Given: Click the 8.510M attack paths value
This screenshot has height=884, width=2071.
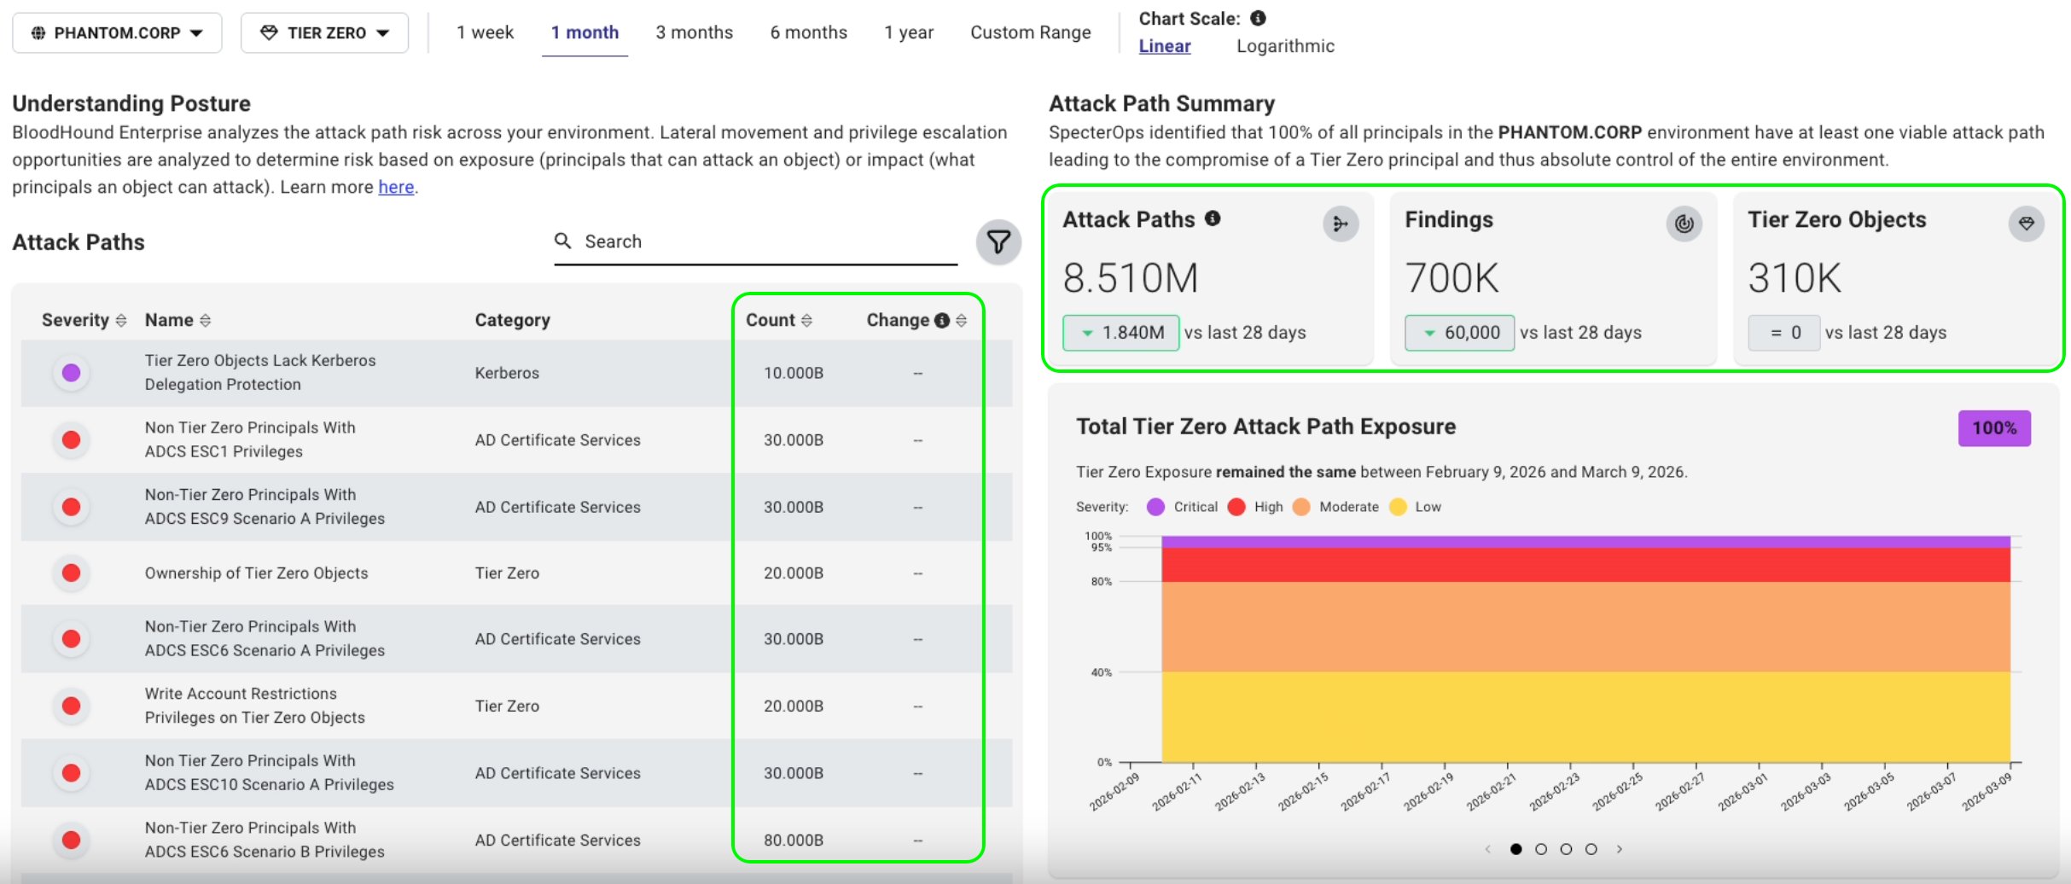Looking at the screenshot, I should (x=1130, y=278).
